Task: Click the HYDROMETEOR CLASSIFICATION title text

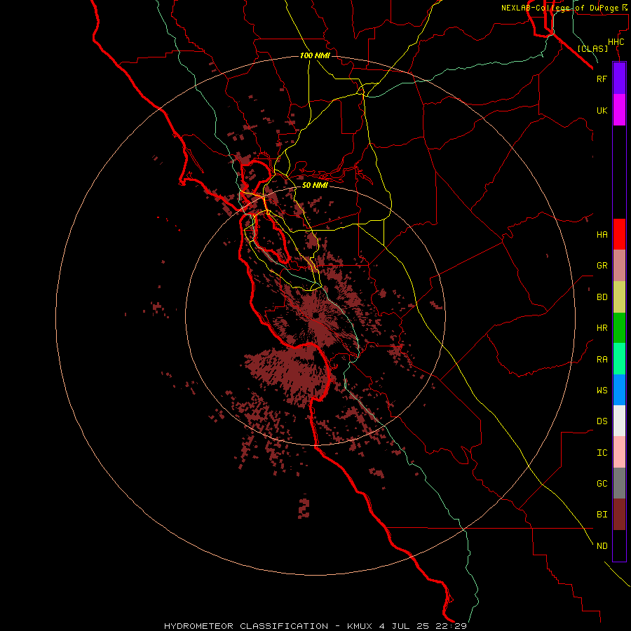Action: click(246, 626)
